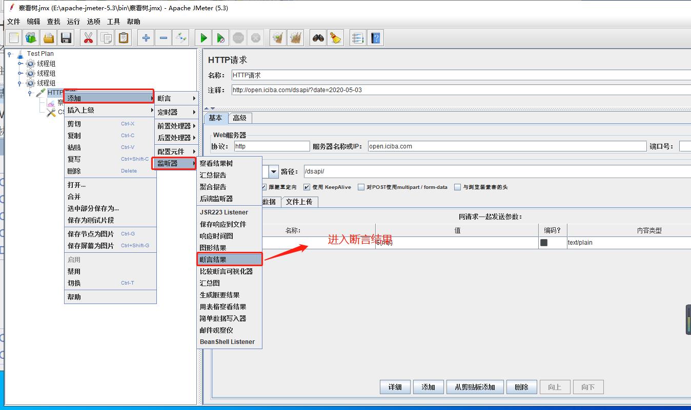Toggle 跟随重定向 checkbox
This screenshot has height=410, width=691.
pos(264,187)
